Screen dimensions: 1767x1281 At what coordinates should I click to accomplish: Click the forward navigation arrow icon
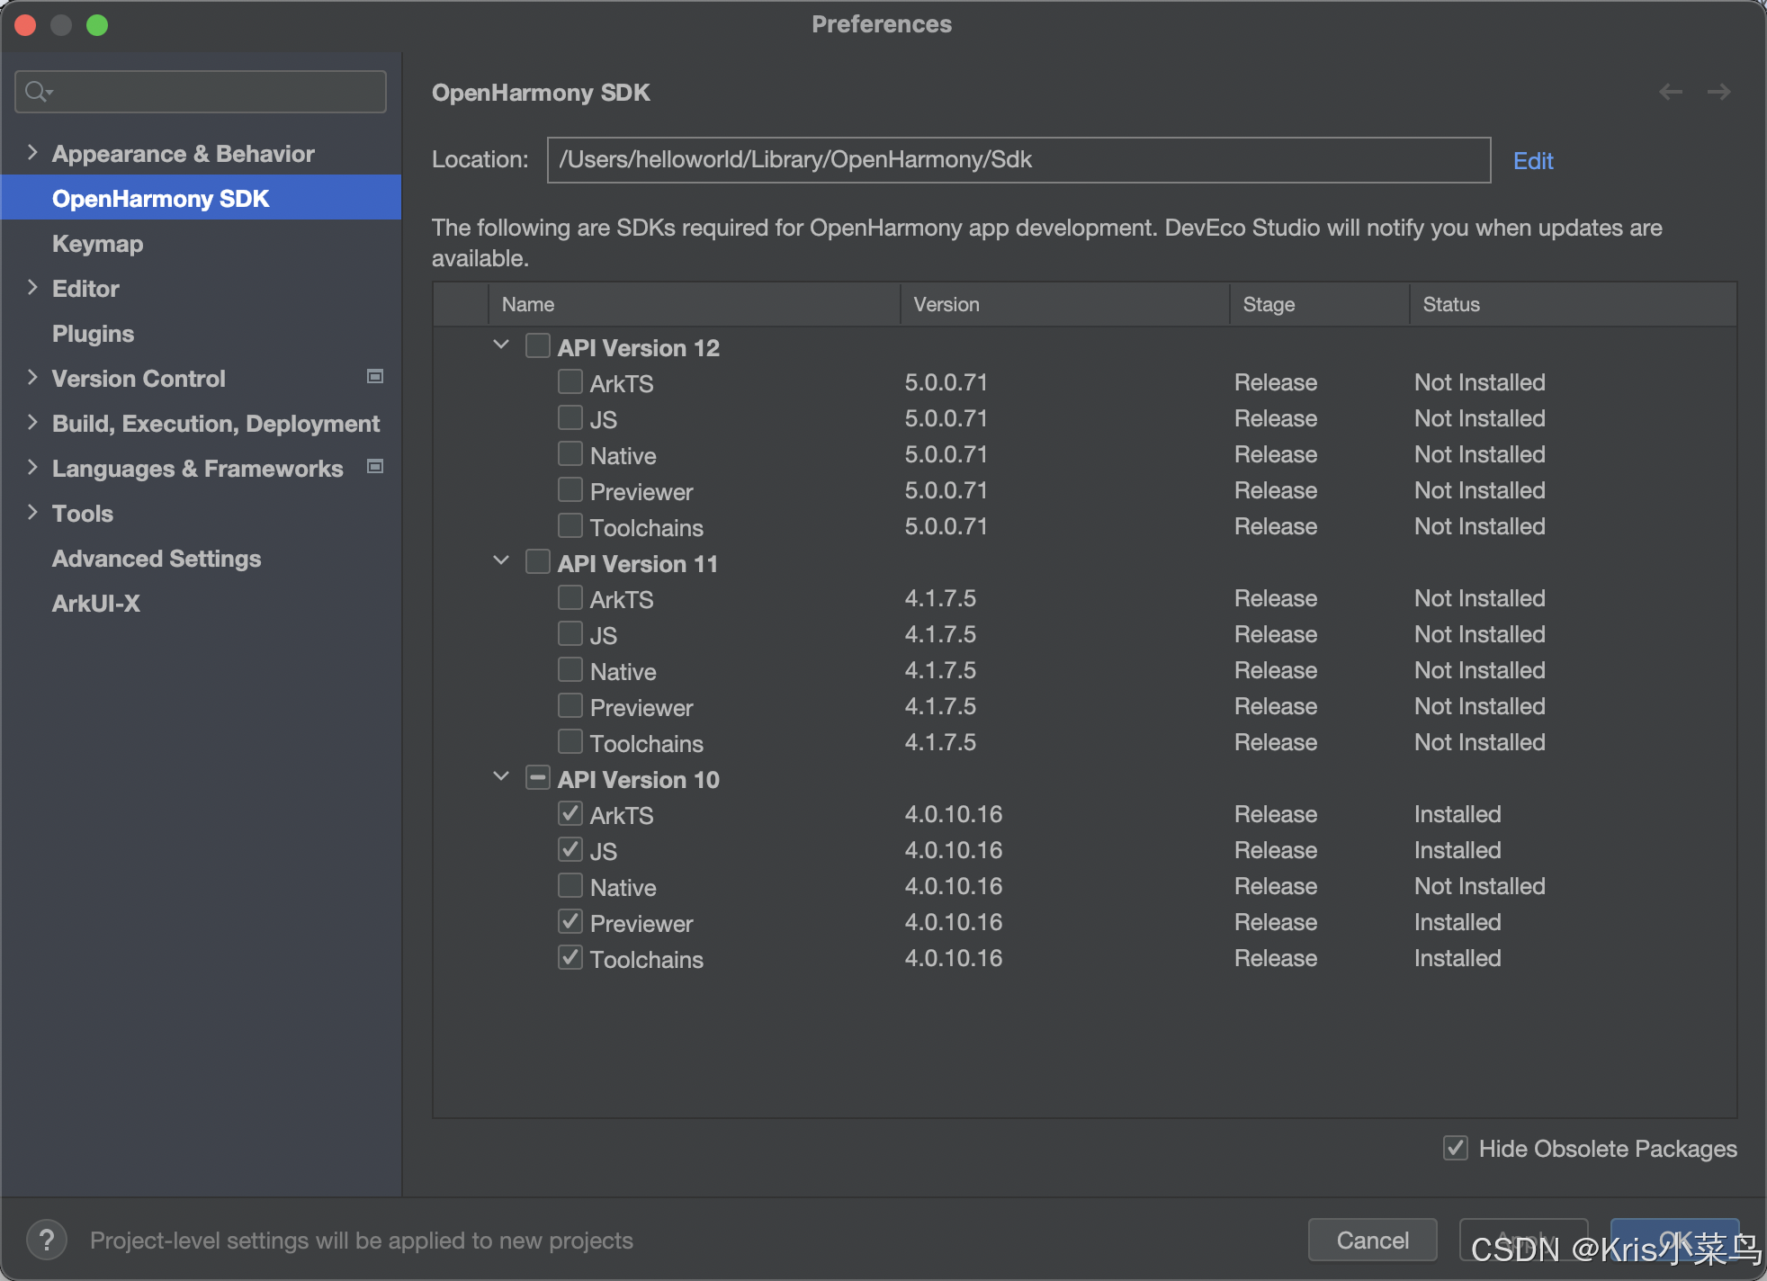(x=1718, y=92)
